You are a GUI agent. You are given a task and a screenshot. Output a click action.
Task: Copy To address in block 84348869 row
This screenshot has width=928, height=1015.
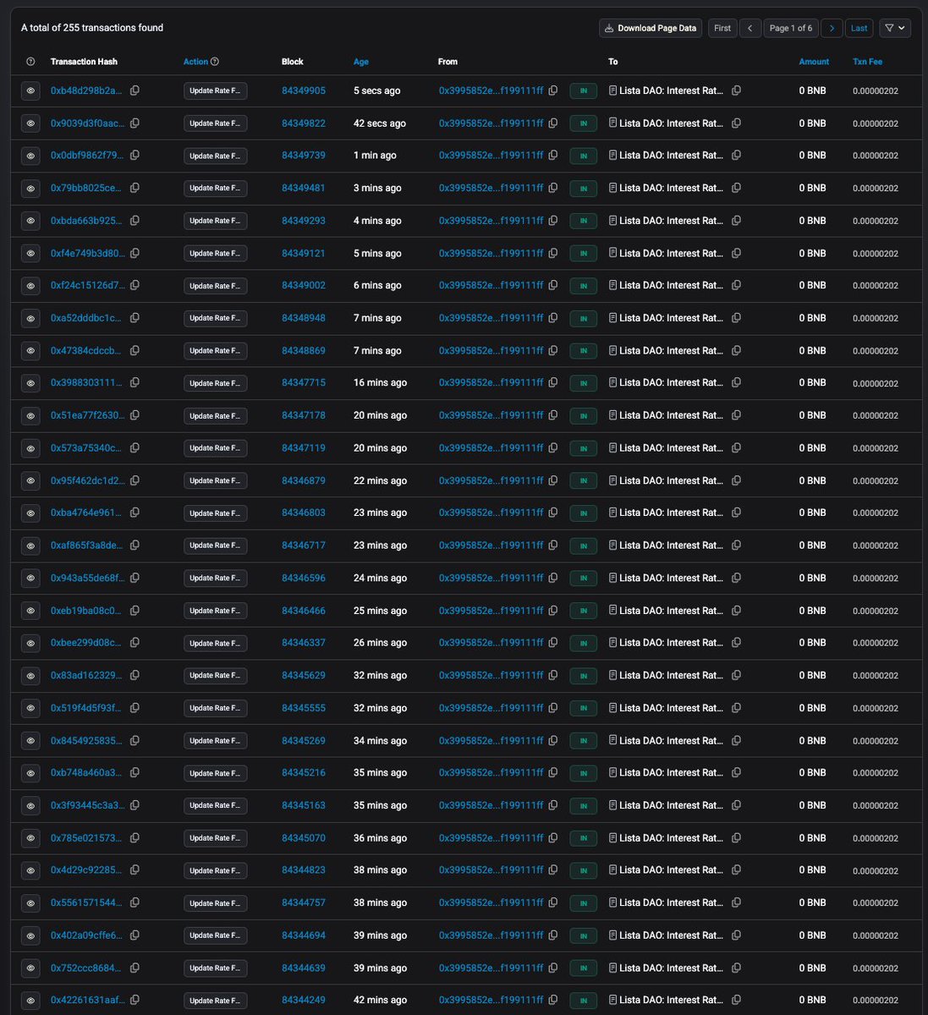[x=736, y=350]
